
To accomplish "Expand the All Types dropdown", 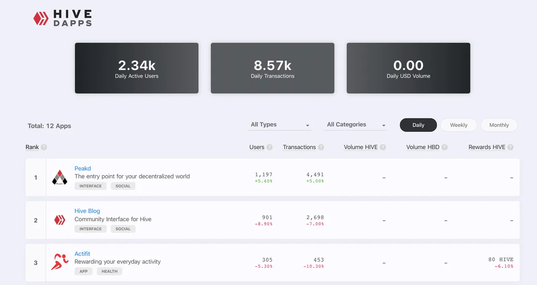I will click(279, 125).
